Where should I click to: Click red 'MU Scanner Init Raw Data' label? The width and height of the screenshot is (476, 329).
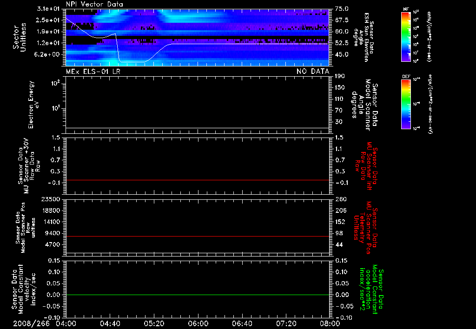click(x=367, y=166)
